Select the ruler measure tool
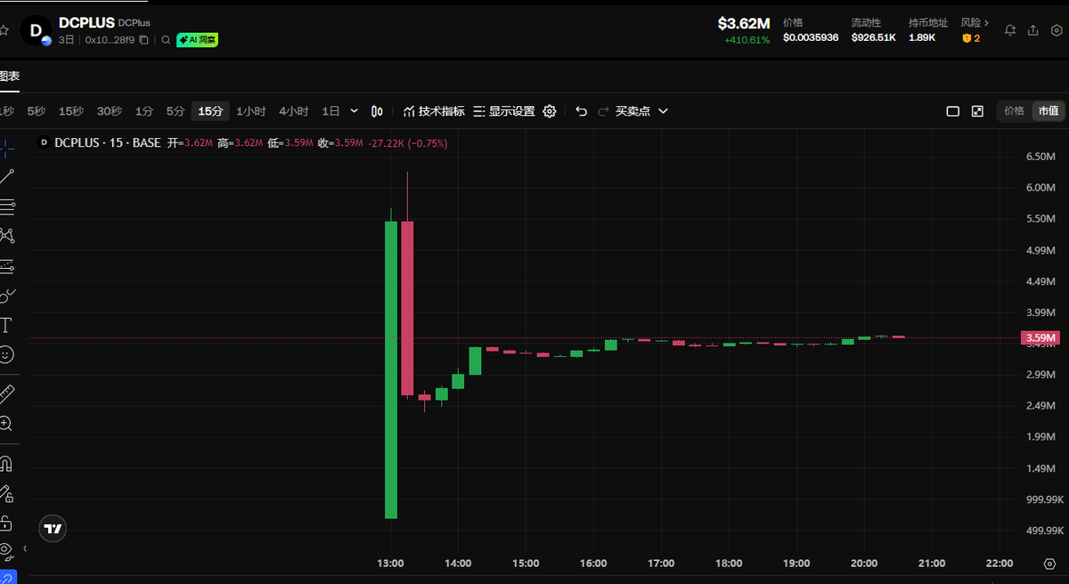 click(x=6, y=393)
